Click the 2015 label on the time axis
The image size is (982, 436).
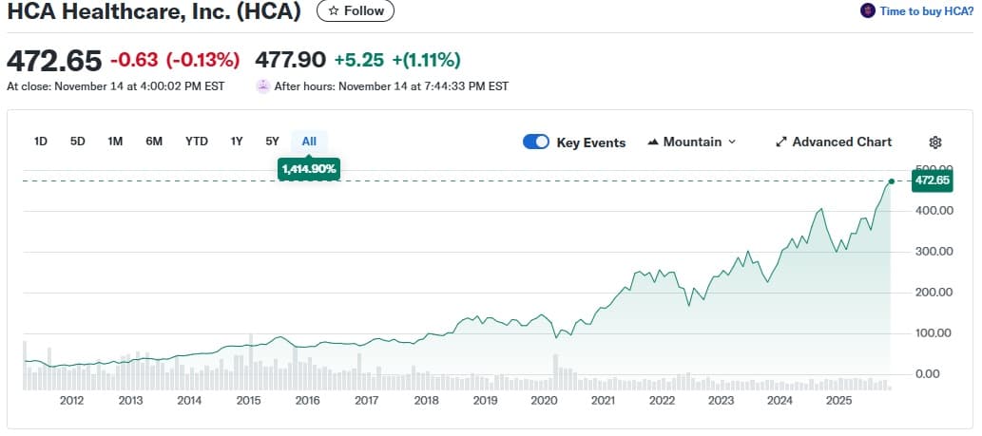[x=249, y=400]
